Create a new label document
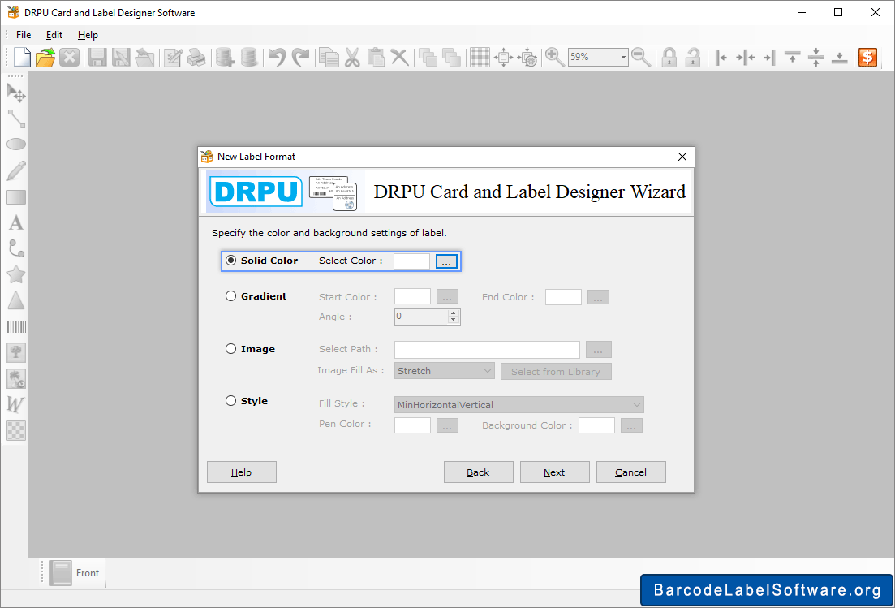The image size is (895, 608). pos(22,57)
